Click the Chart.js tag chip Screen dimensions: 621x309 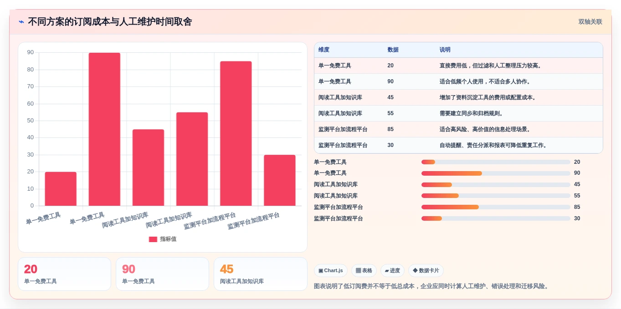point(331,271)
